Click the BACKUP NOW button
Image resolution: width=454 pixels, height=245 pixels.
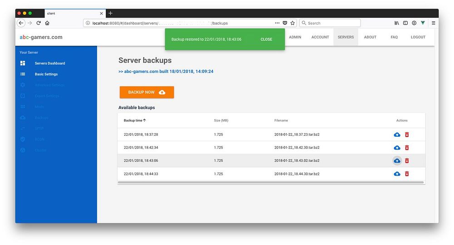[147, 92]
